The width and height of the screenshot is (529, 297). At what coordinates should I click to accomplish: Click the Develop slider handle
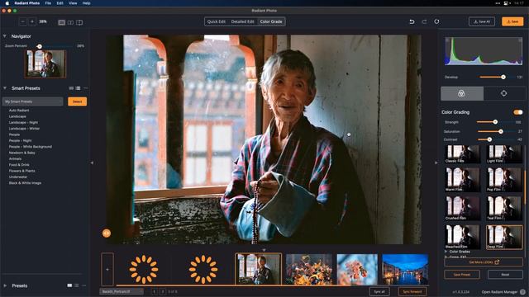point(503,77)
